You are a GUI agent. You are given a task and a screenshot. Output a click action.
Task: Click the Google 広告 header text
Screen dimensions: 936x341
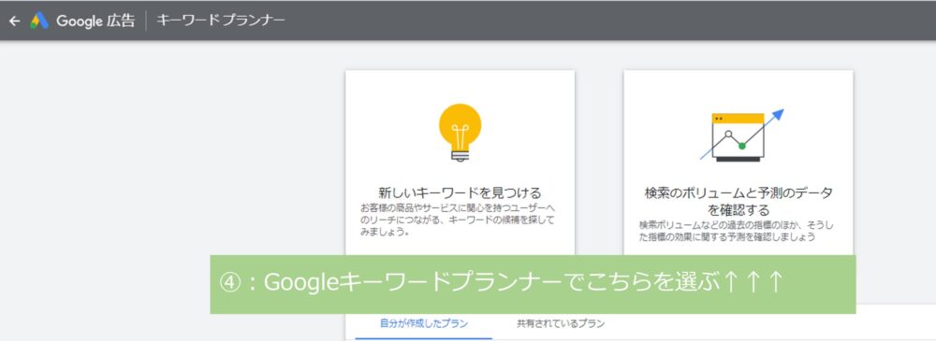(95, 21)
